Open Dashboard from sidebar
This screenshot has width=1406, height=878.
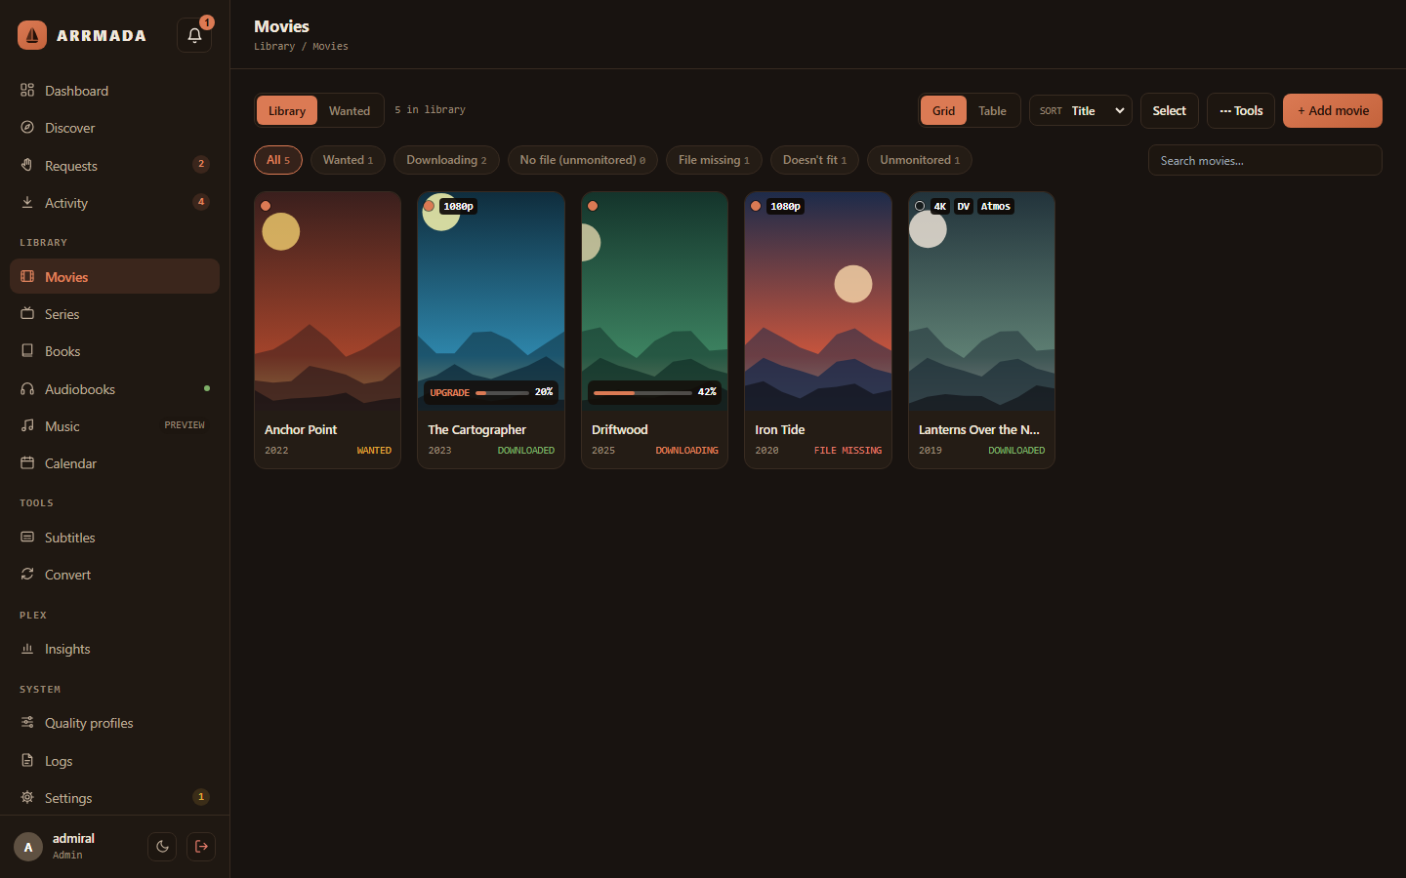click(x=114, y=91)
